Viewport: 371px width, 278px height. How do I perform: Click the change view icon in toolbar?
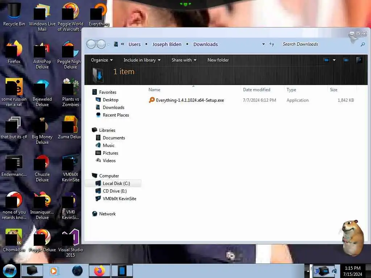coord(326,60)
